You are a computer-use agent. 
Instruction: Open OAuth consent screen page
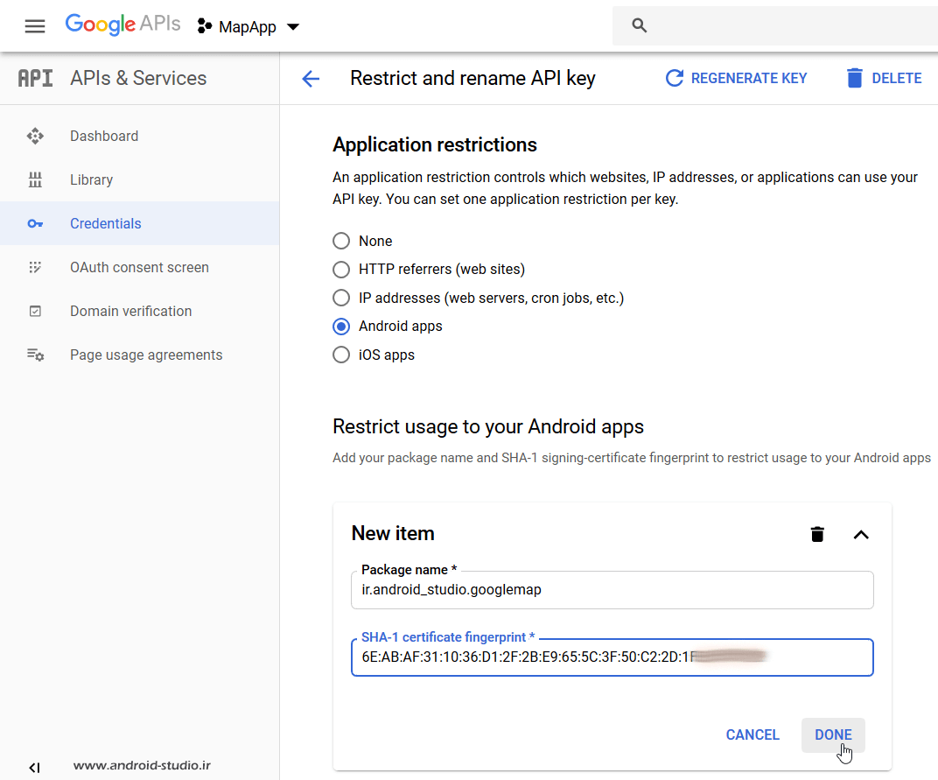coord(139,267)
